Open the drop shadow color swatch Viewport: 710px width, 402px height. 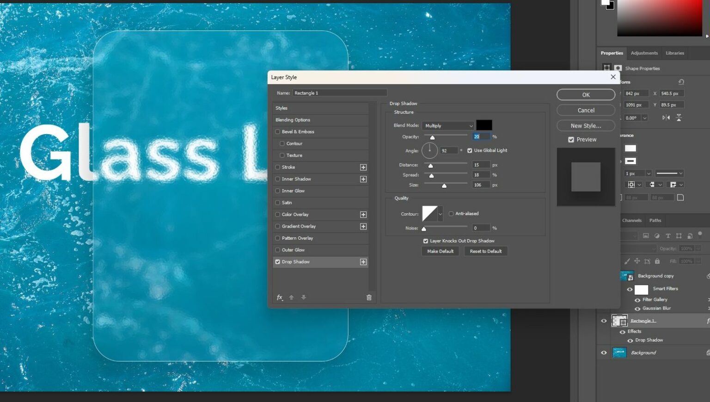pyautogui.click(x=484, y=125)
